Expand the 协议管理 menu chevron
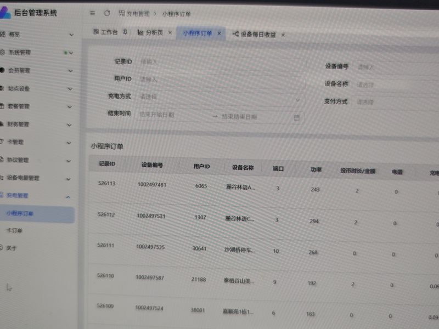 pos(69,161)
